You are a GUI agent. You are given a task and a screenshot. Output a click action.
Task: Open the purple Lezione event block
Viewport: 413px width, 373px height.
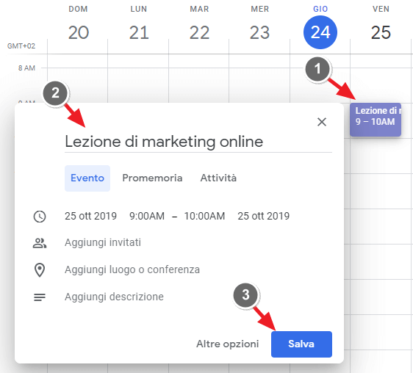pyautogui.click(x=376, y=120)
